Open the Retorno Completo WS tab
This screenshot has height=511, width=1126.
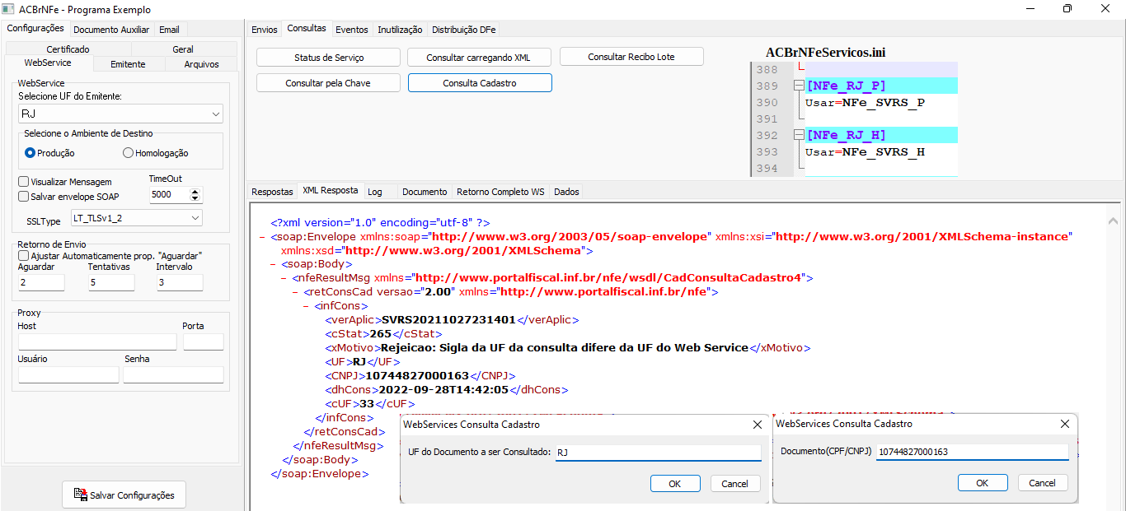pos(500,192)
